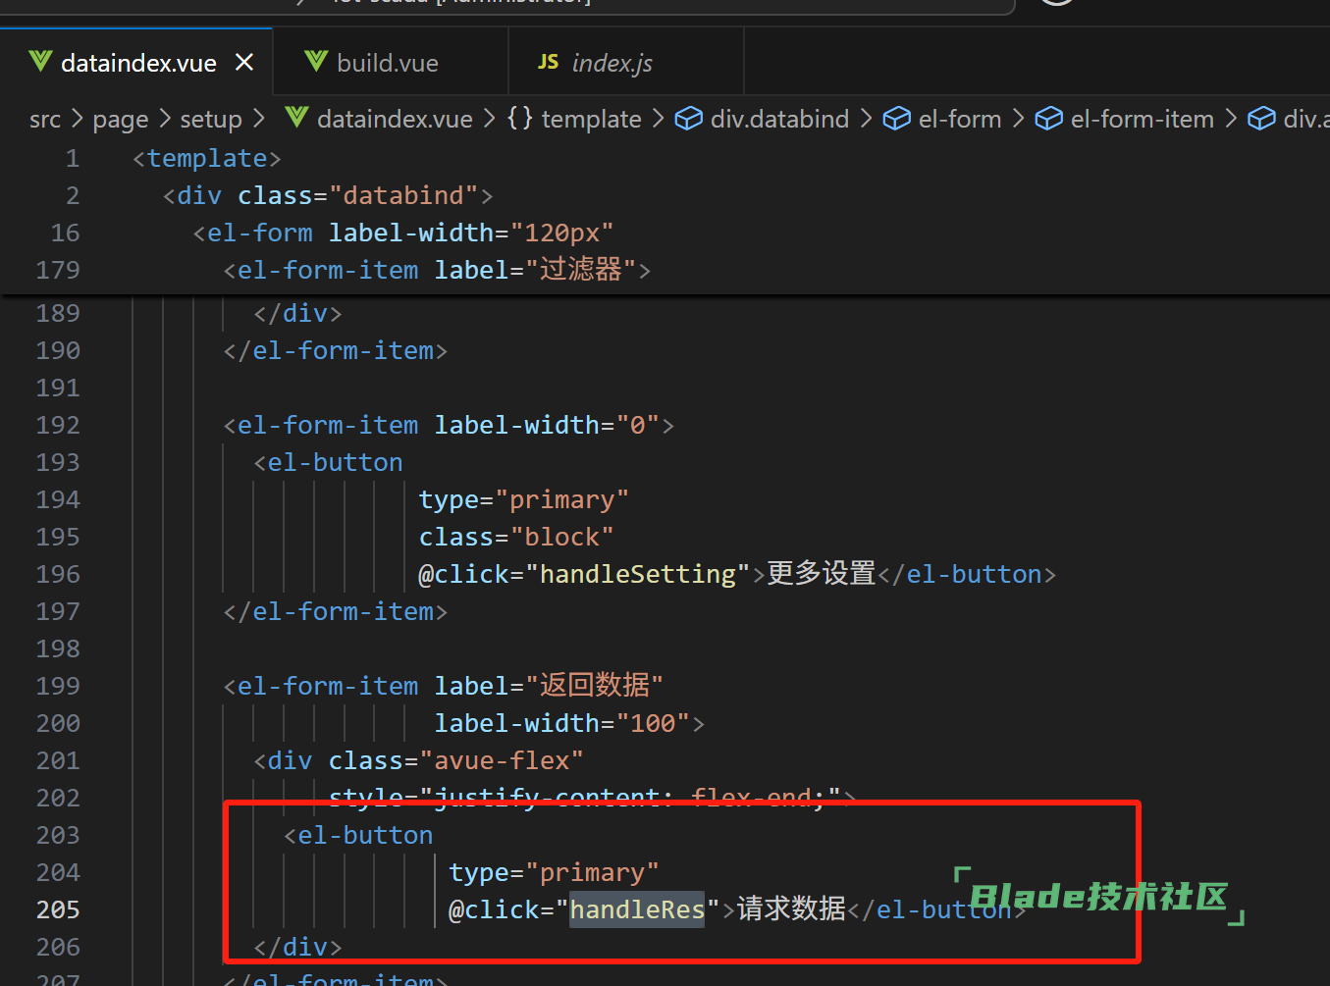
Task: Open the index.js tab
Action: (x=612, y=63)
